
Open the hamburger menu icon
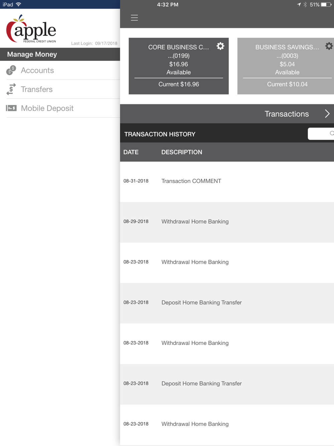pos(134,18)
